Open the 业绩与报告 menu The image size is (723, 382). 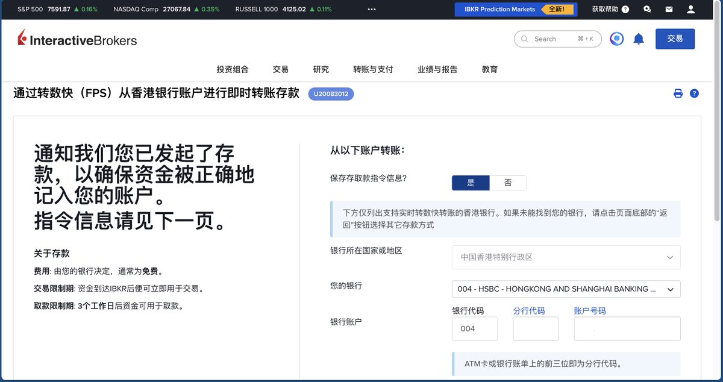[437, 69]
